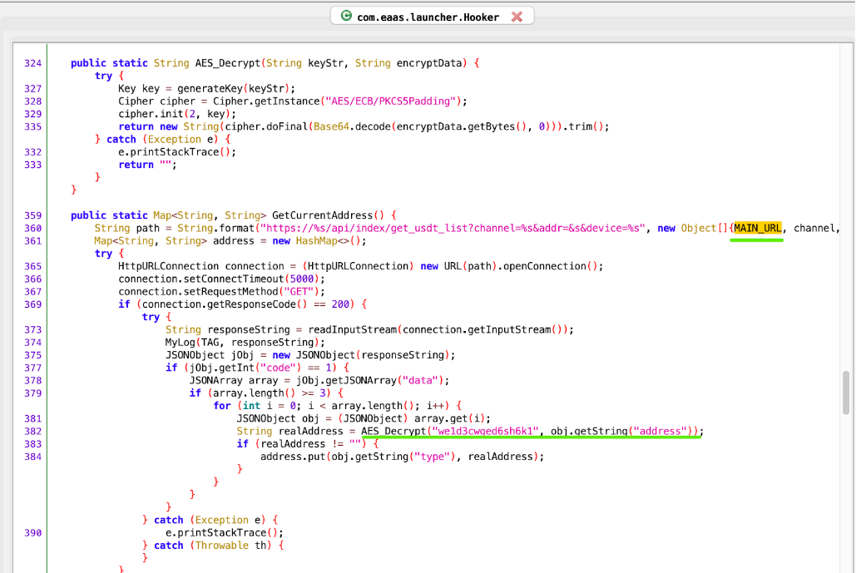Click array.length() >= 3 condition

271,393
